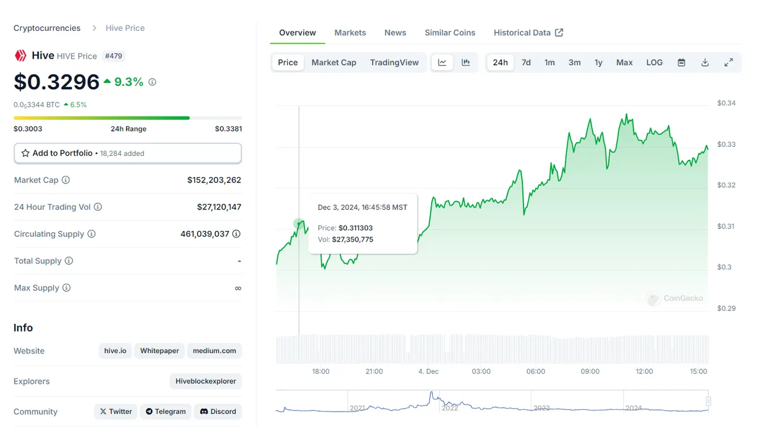Click the $0.3381 range high value
This screenshot has width=758, height=427.
(229, 129)
